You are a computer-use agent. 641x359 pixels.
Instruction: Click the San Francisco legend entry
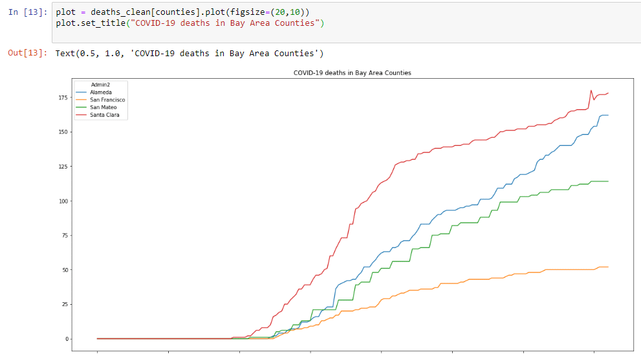click(107, 99)
